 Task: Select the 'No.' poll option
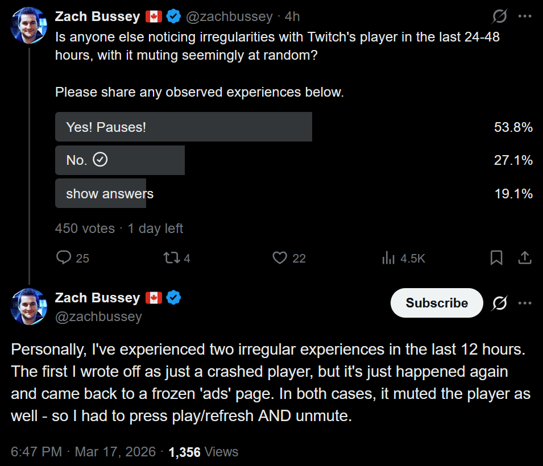coord(120,160)
